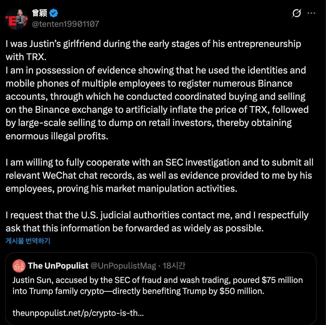Open the theunpopulist.net/p/crypto-is-th… link
Screen dimensions: 326x325
78,313
